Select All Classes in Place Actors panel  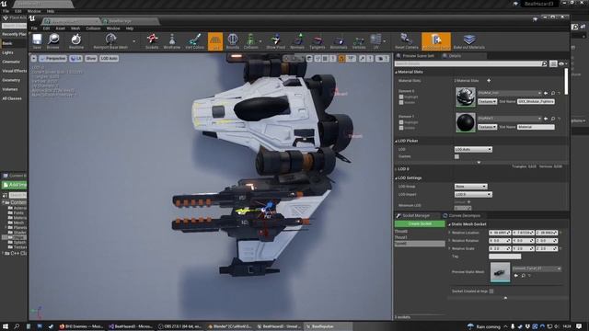pyautogui.click(x=12, y=98)
